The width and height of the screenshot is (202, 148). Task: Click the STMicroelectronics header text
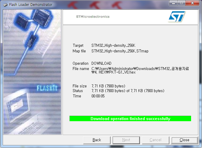(x=93, y=17)
